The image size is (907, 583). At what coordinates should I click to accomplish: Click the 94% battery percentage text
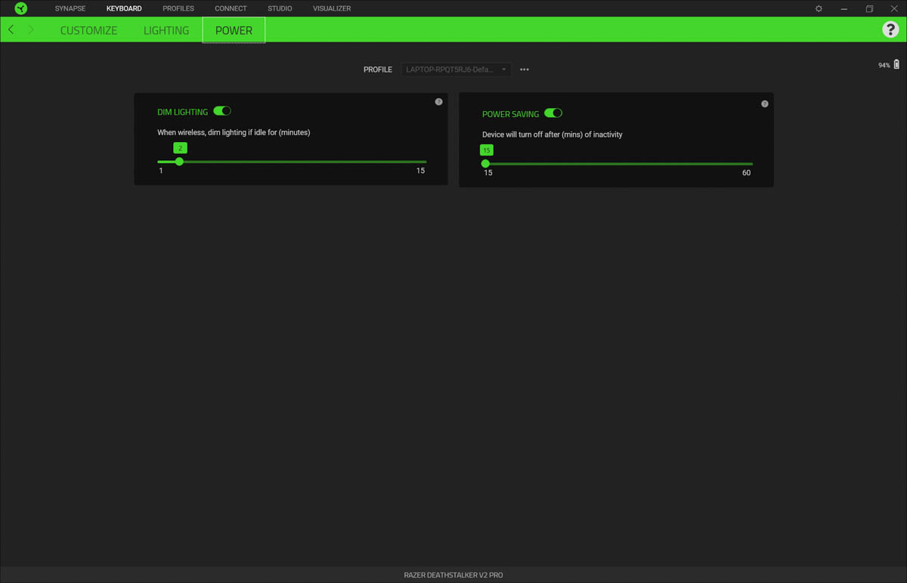[884, 66]
